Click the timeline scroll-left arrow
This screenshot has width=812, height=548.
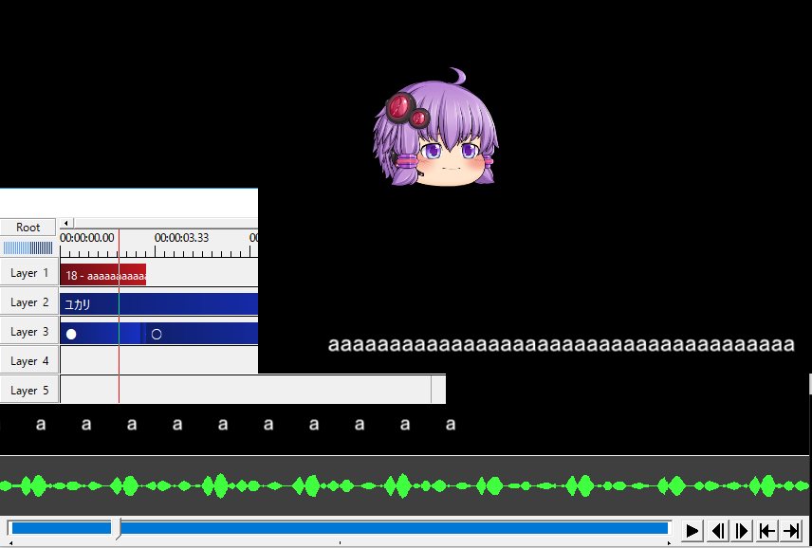coord(66,224)
